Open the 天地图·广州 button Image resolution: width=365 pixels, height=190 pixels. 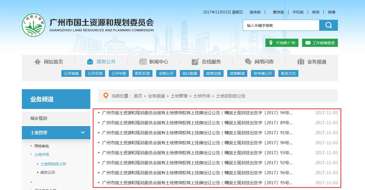coord(282,43)
